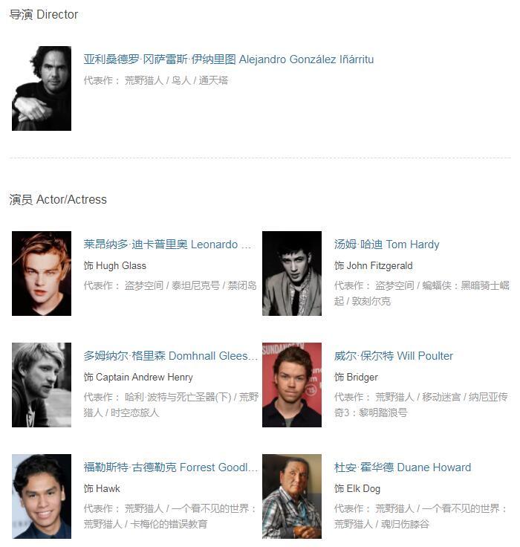
Task: Open director Alejandro González Iñárritu's photo
Action: (x=42, y=88)
